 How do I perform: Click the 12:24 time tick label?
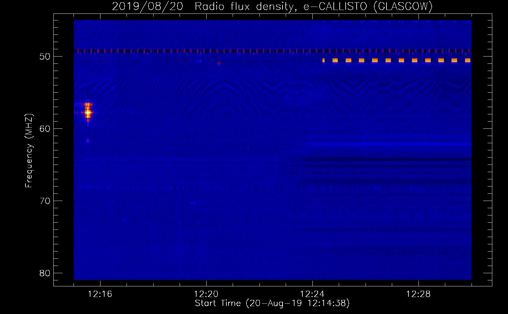pyautogui.click(x=312, y=294)
